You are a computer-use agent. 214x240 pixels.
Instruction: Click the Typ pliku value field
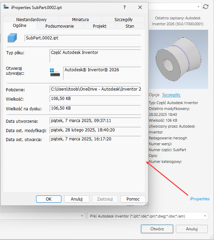pos(95,56)
